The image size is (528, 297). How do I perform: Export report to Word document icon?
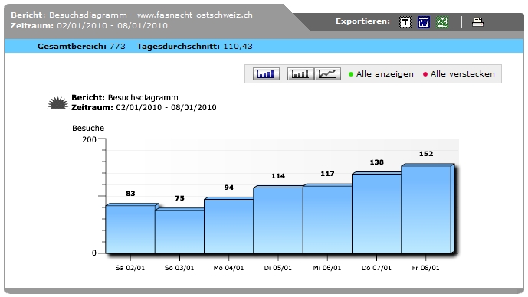click(424, 22)
